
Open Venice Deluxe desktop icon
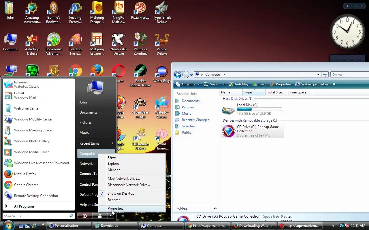[162, 44]
